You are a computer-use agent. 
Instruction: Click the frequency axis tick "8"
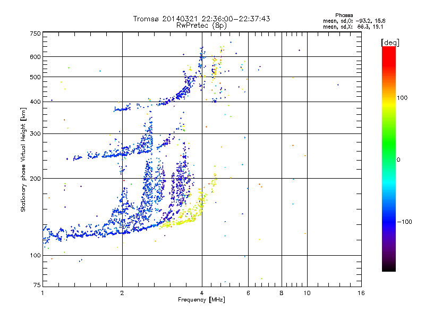pos(282,293)
